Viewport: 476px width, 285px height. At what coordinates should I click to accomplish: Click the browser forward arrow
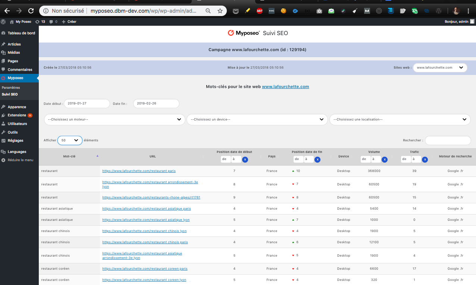[x=19, y=11]
